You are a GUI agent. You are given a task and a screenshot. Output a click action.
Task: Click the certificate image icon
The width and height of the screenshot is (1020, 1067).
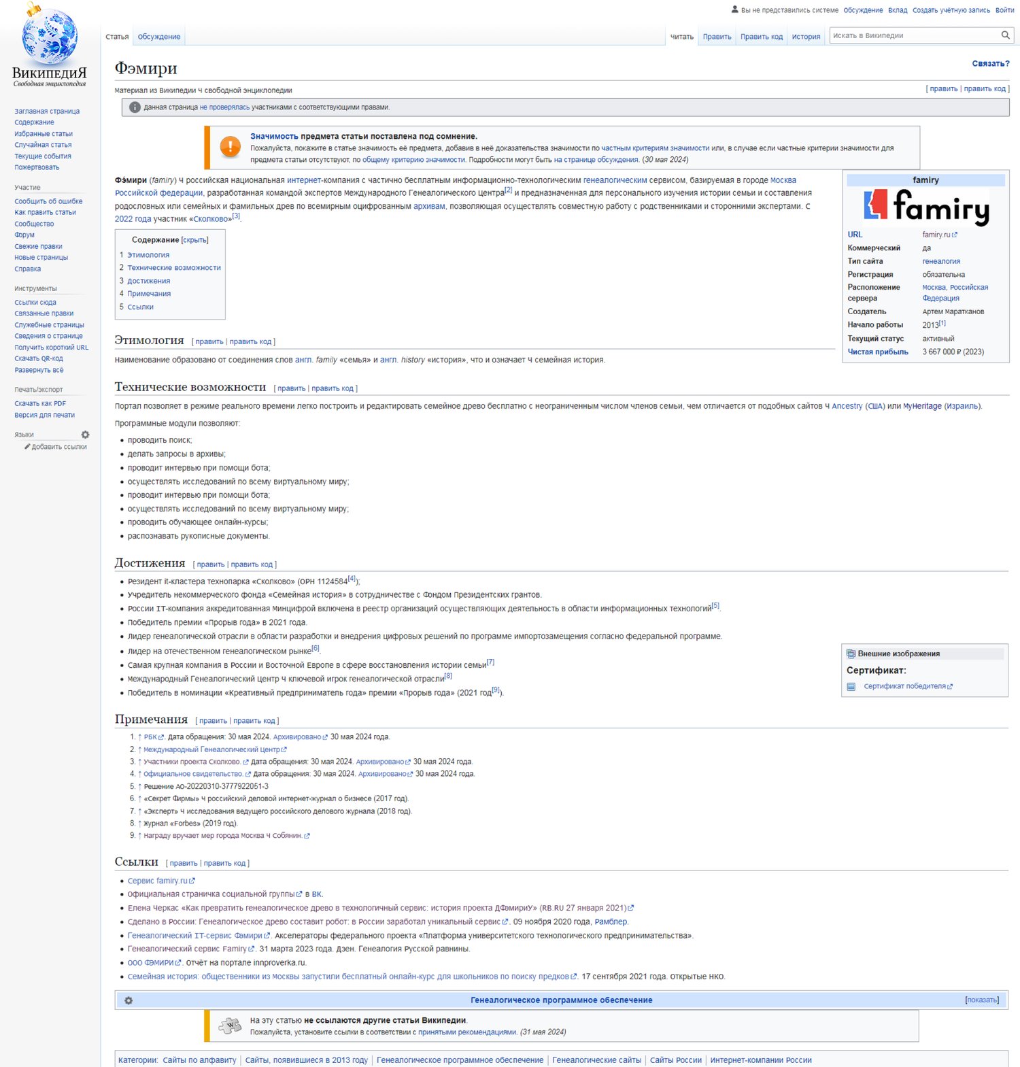851,687
